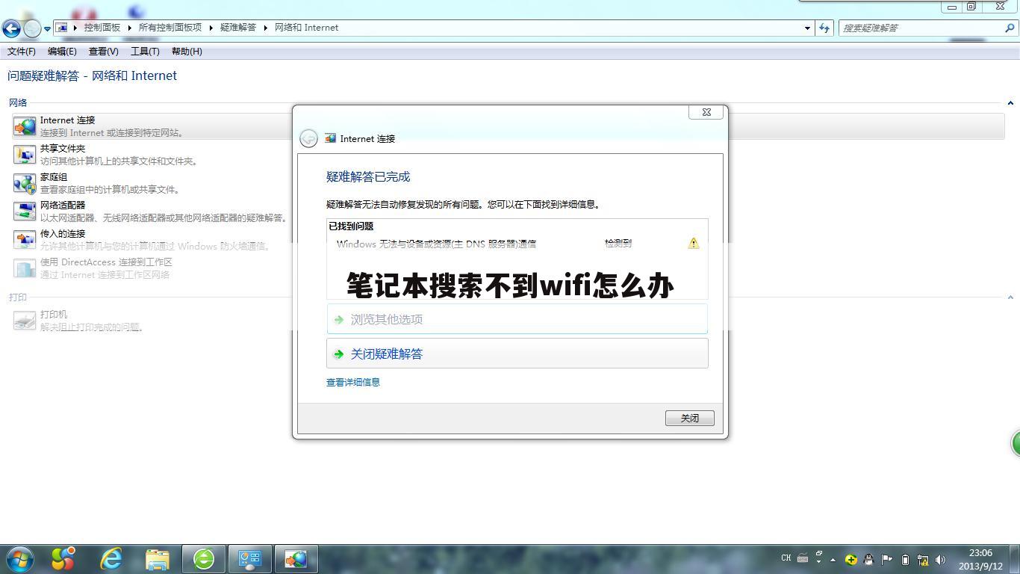Click the 关闭疑难解答 option
Image resolution: width=1020 pixels, height=574 pixels.
point(386,354)
